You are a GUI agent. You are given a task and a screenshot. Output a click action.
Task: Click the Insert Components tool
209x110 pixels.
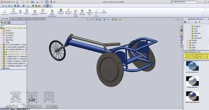(13, 12)
